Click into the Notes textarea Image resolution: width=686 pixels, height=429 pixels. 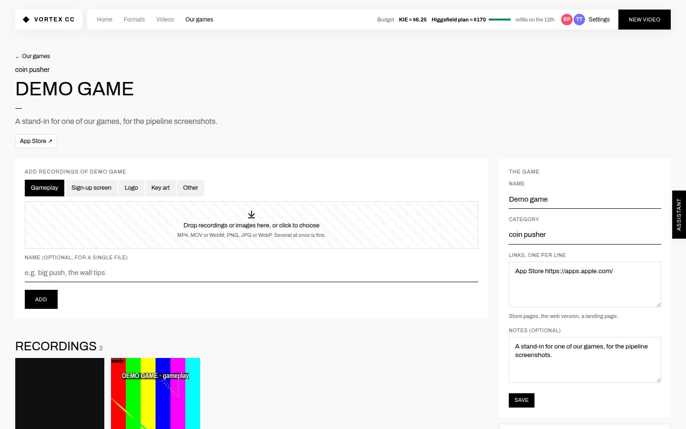click(x=585, y=360)
